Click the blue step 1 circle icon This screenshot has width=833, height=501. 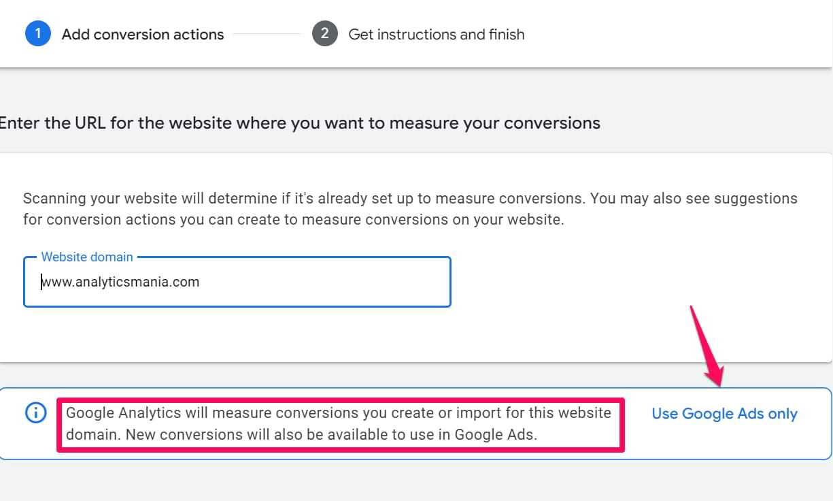38,33
